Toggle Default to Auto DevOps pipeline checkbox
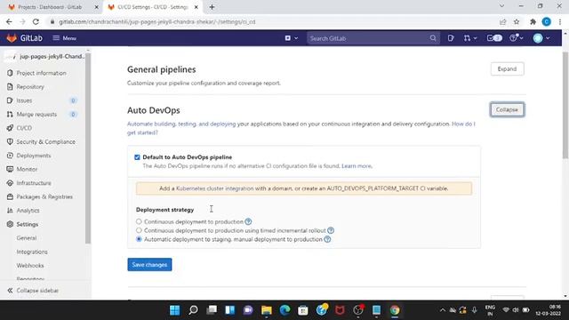 (x=137, y=157)
